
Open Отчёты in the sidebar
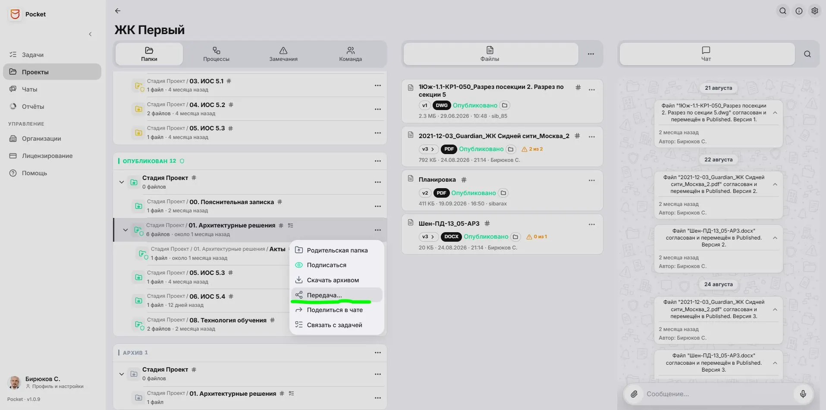(52, 107)
